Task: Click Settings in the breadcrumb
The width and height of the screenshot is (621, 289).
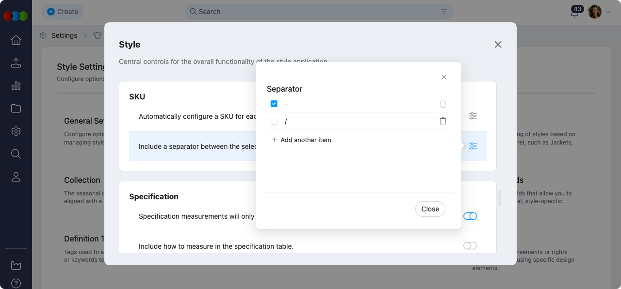Action: [x=64, y=35]
